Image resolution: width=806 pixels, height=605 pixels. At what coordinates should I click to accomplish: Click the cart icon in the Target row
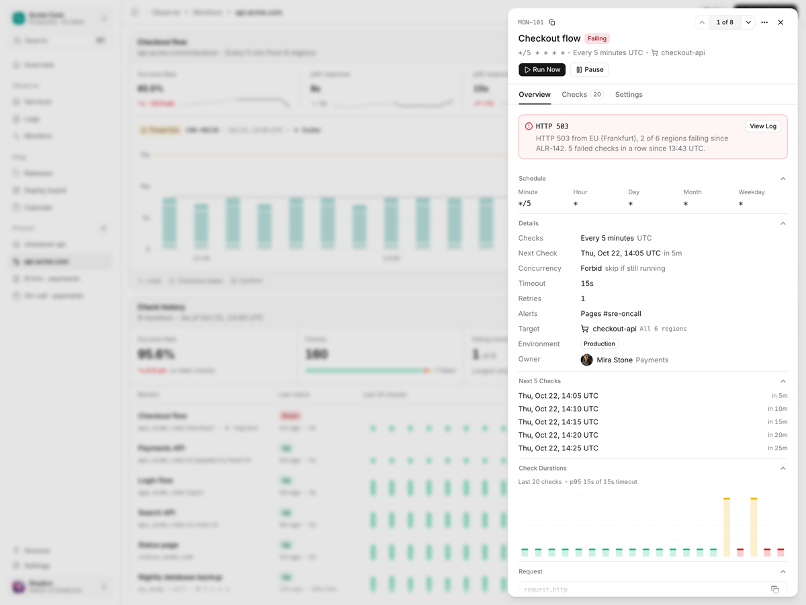585,329
